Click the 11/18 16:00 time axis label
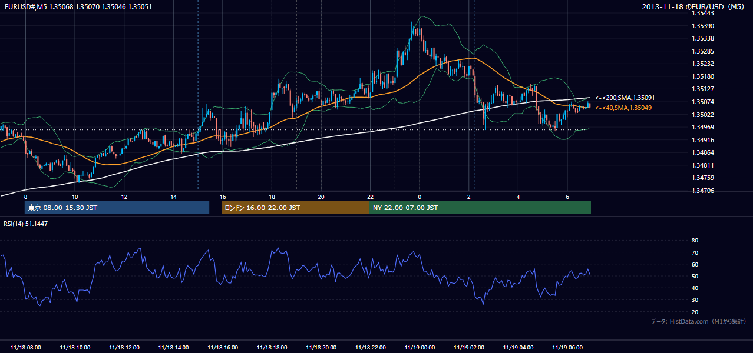 (223, 348)
